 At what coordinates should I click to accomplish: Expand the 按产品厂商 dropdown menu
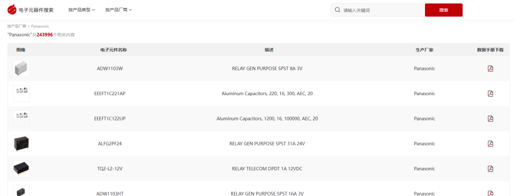tap(119, 10)
